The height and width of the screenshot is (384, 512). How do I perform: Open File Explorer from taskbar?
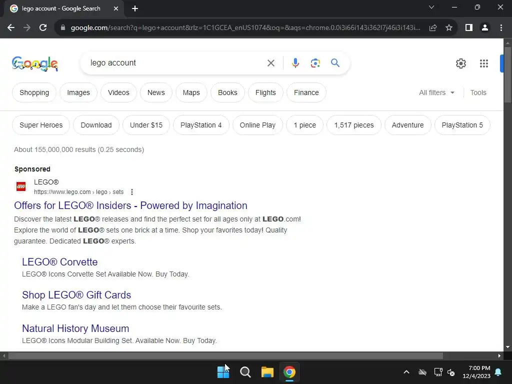point(267,372)
